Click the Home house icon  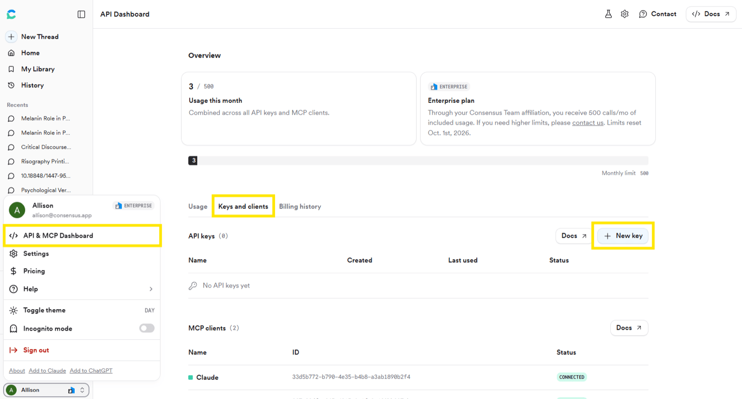pyautogui.click(x=11, y=53)
